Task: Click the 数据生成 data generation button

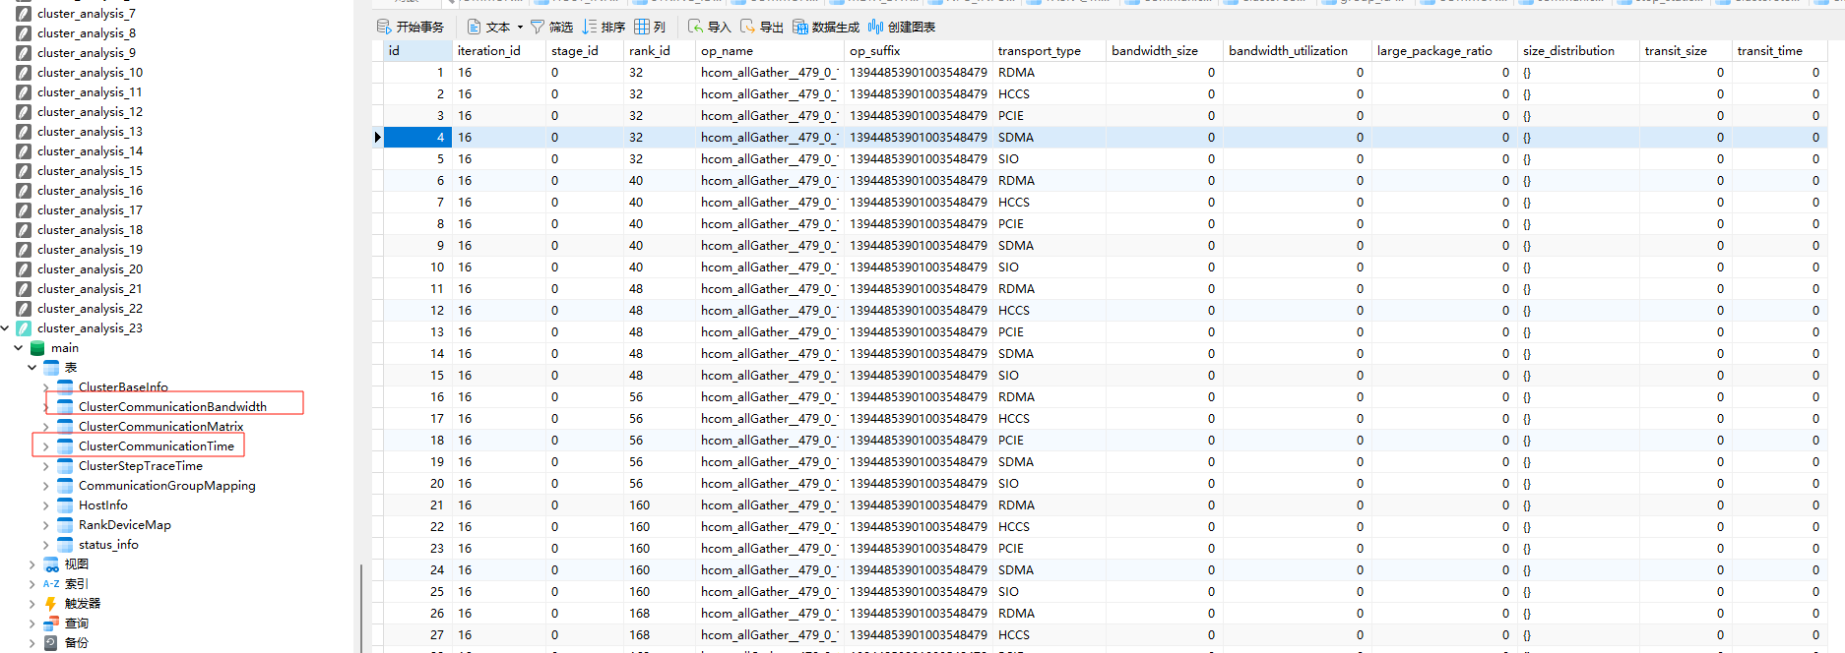Action: pyautogui.click(x=826, y=27)
